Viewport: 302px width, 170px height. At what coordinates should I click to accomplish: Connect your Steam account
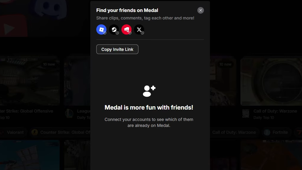(114, 30)
